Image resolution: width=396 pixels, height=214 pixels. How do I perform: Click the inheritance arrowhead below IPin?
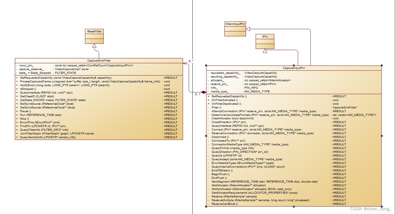point(265,51)
